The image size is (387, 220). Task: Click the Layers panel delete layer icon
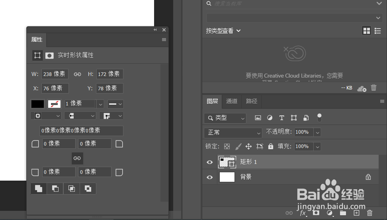(x=369, y=213)
